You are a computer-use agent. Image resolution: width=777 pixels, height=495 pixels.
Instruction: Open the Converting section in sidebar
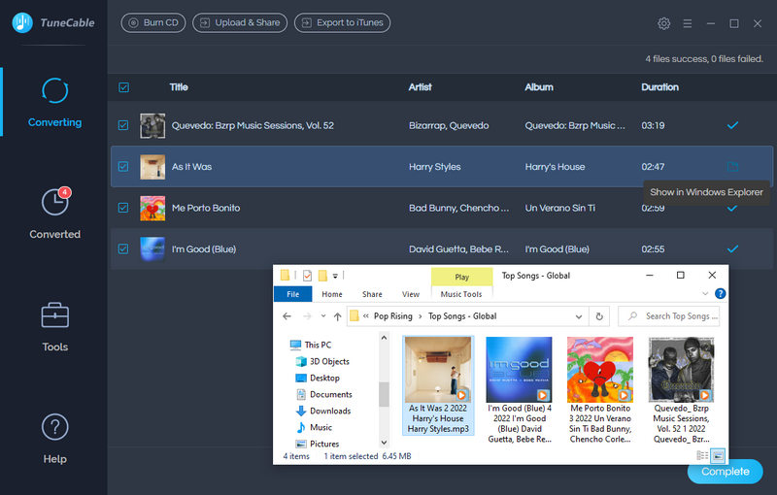pos(54,101)
